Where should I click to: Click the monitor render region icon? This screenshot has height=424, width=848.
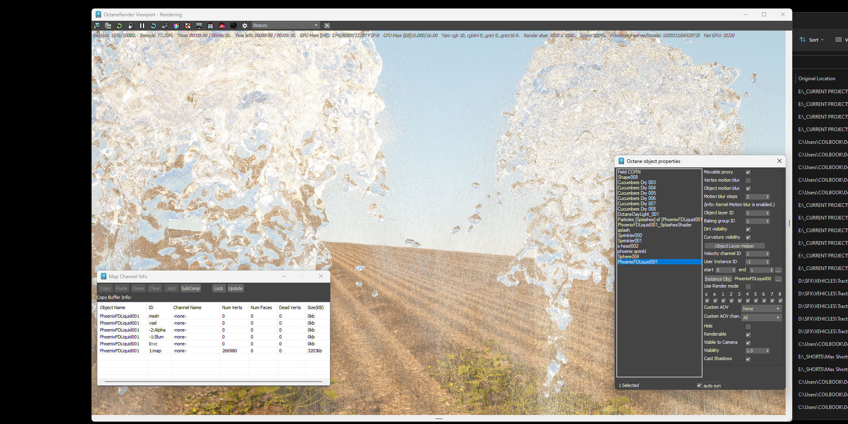point(199,25)
